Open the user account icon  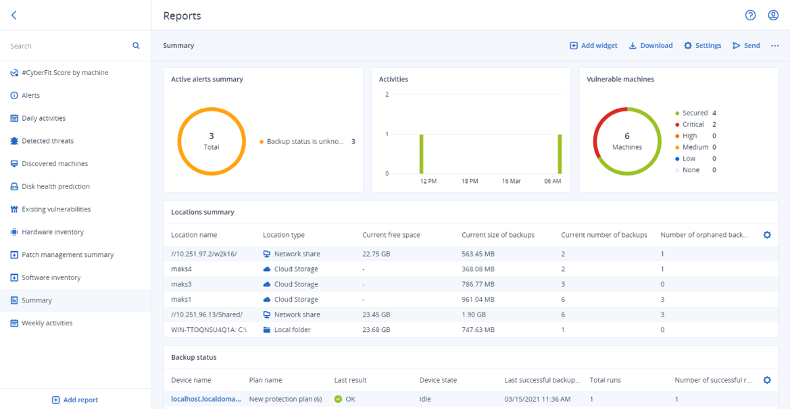(x=773, y=15)
